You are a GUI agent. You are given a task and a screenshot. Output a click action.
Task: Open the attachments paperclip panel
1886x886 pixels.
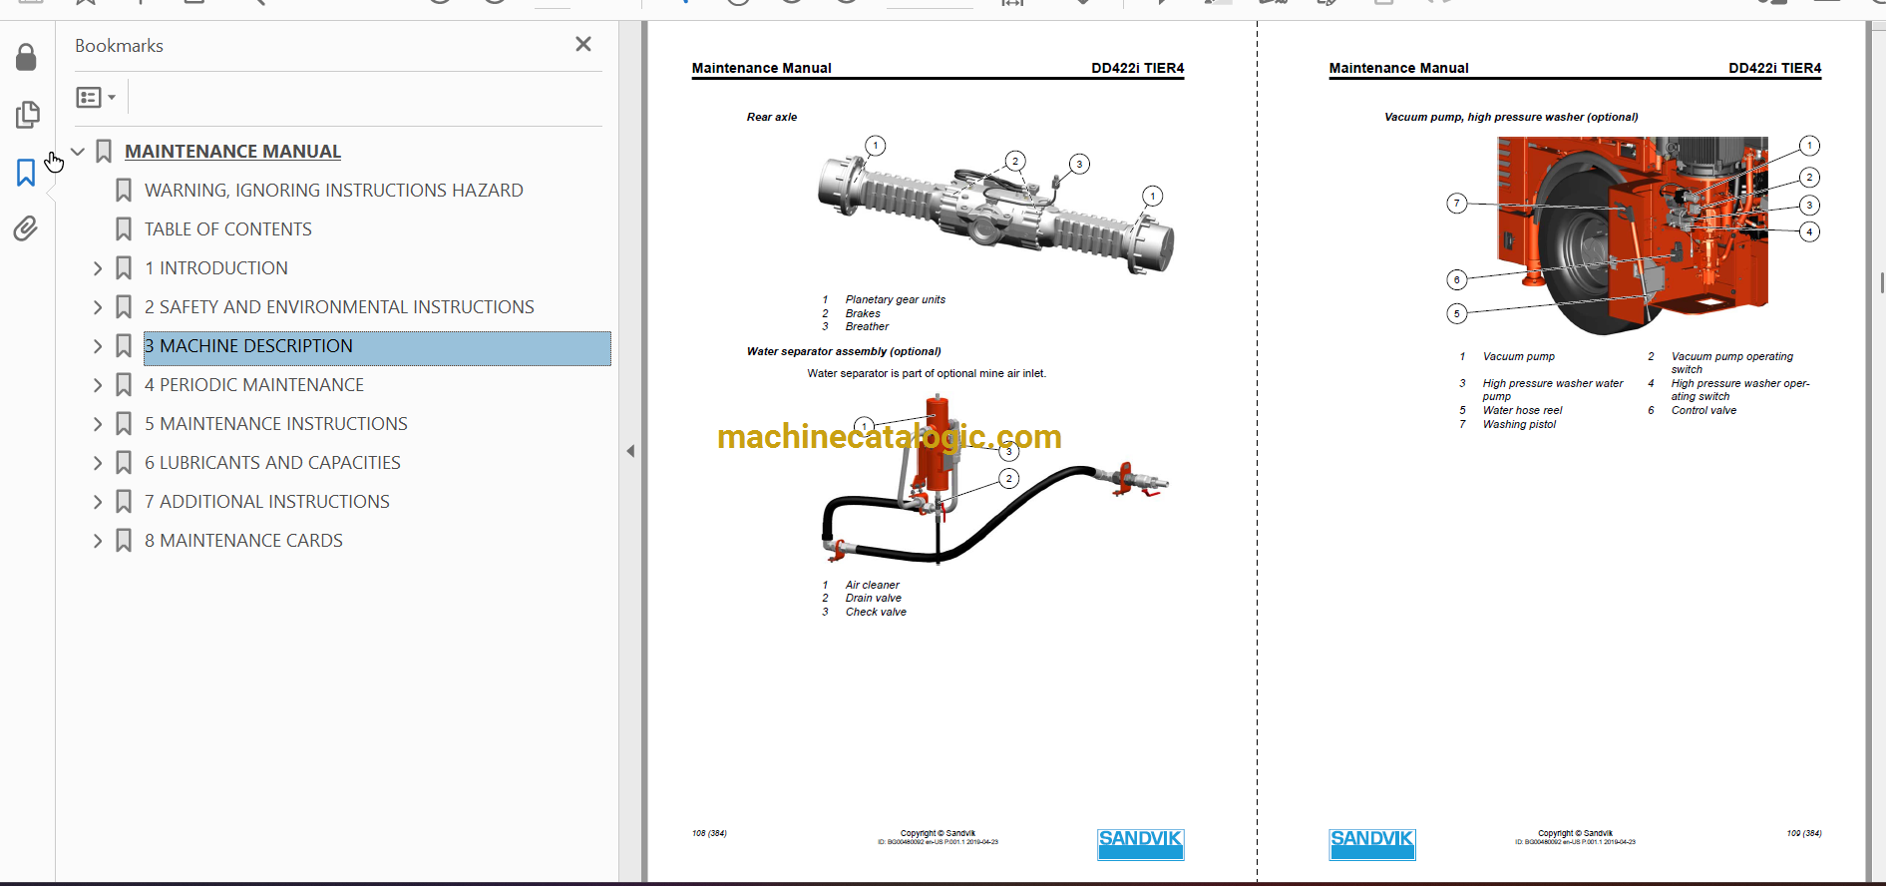coord(26,228)
